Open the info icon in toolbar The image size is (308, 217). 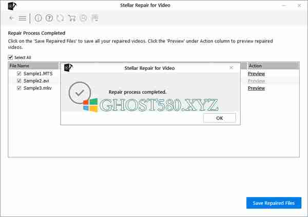point(38,18)
